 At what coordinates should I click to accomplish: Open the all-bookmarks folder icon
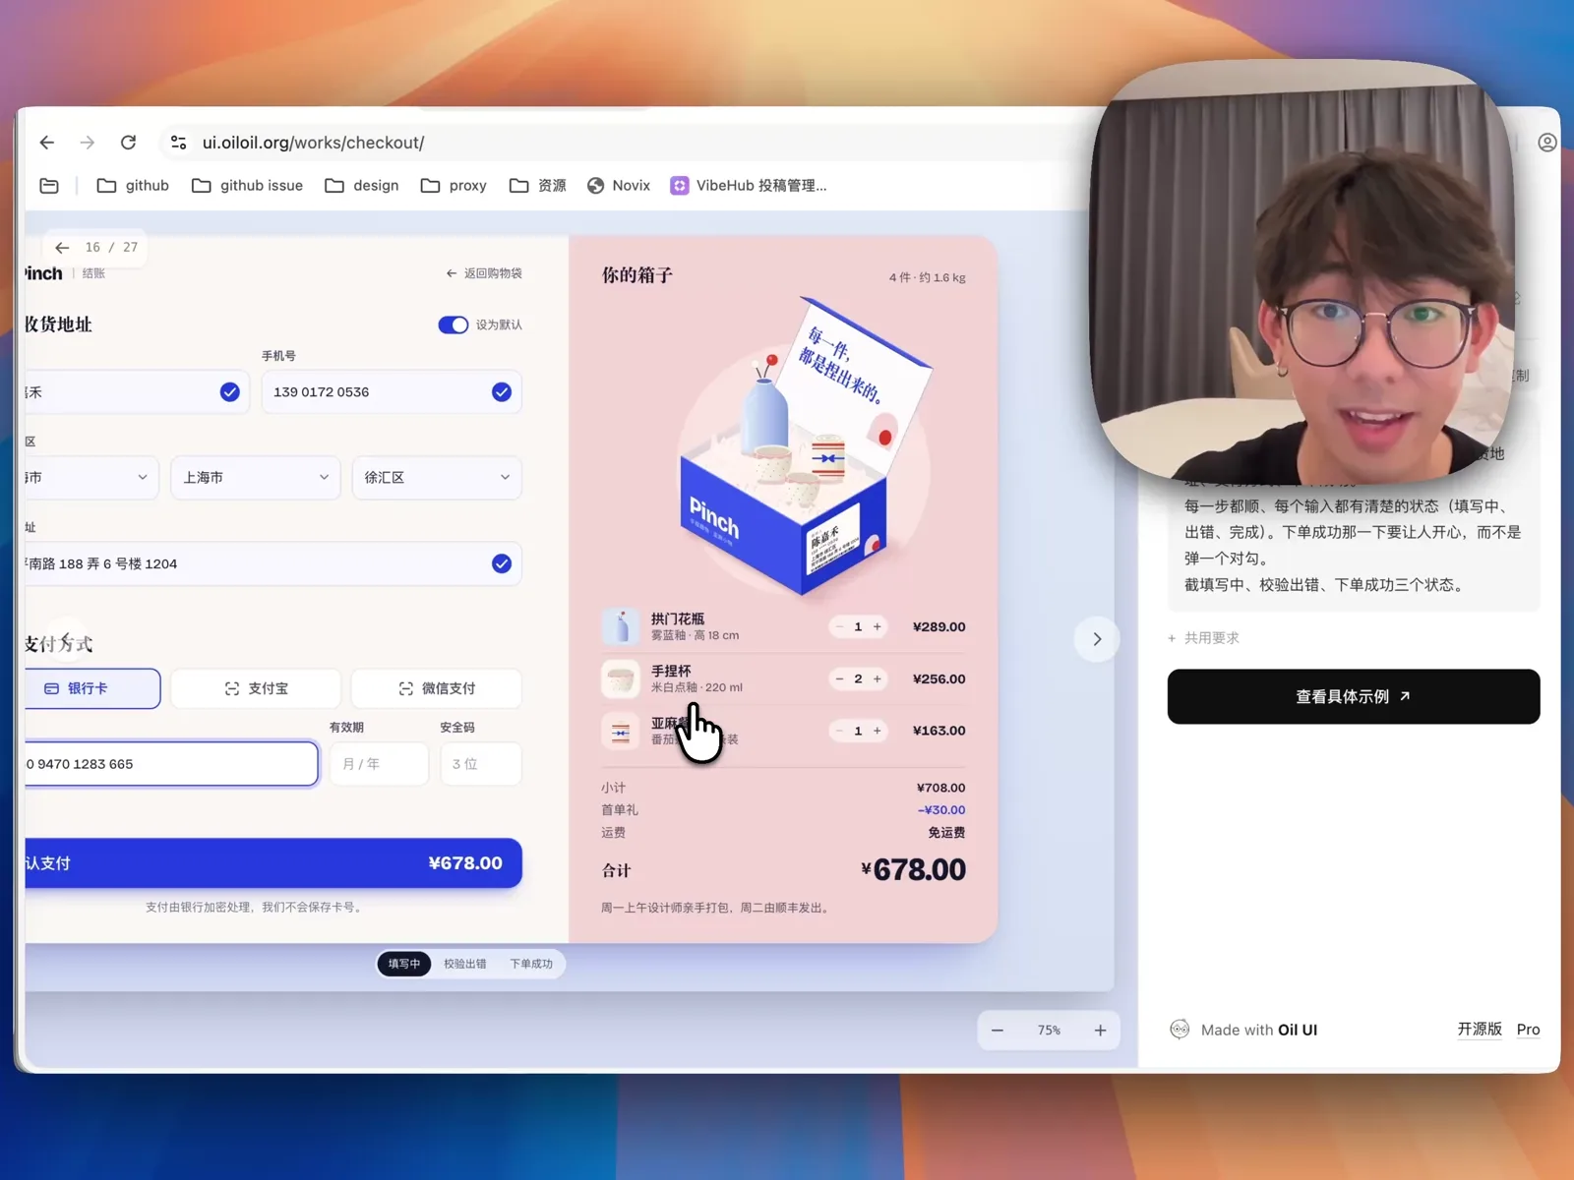49,185
